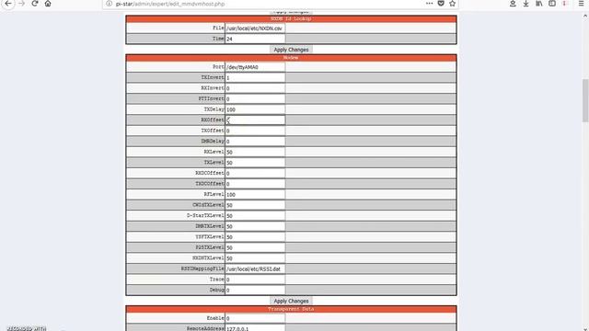The image size is (589, 331).
Task: Click the RXDCOffset input field
Action: click(255, 173)
